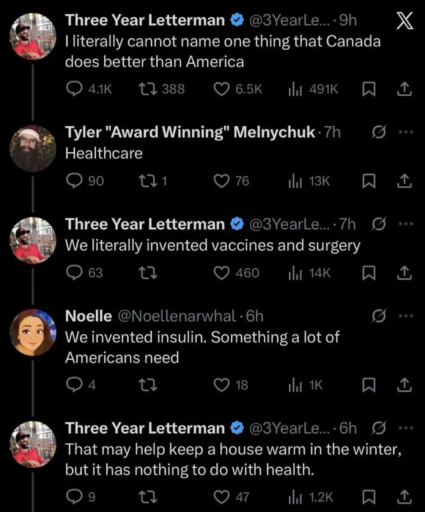Reply to the original Canada tweet
425x512 pixels.
(73, 89)
